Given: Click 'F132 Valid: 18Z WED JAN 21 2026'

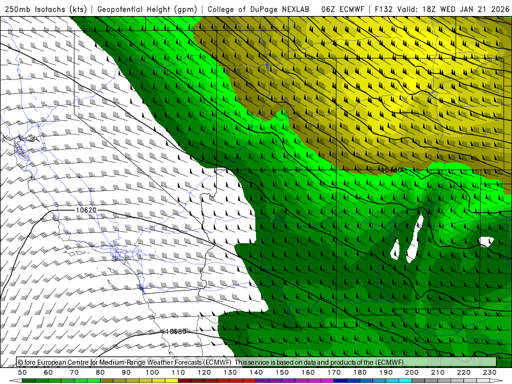Looking at the screenshot, I should (x=442, y=10).
